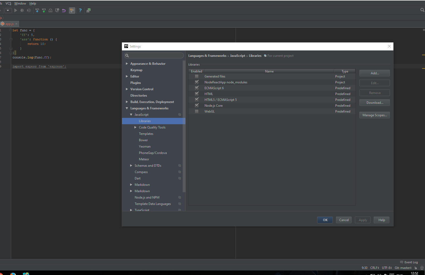Switch to the app.js editor tab
Image resolution: width=425 pixels, height=275 pixels.
click(x=10, y=24)
